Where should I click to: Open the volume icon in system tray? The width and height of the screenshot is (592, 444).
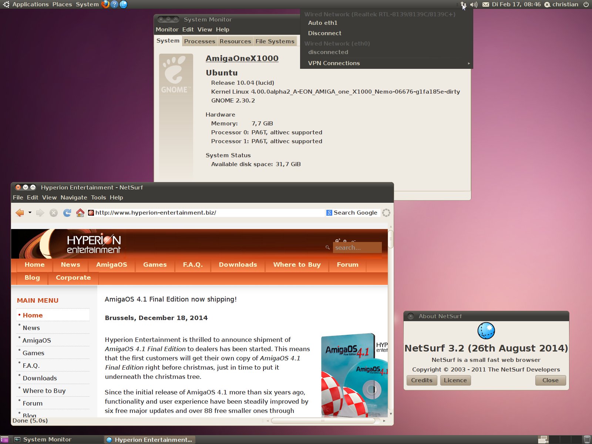click(474, 4)
